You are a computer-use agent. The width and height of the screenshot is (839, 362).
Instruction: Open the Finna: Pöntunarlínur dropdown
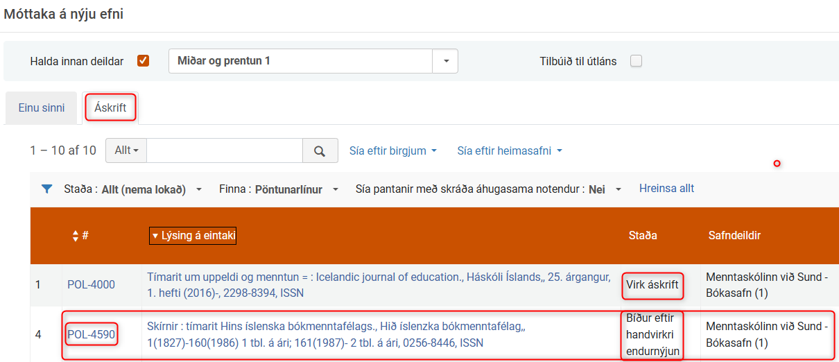point(279,189)
